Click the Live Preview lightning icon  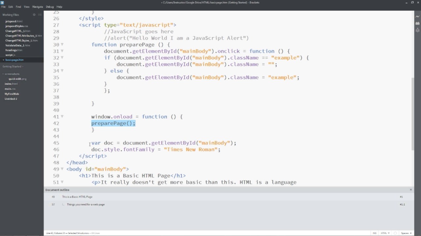point(417,16)
